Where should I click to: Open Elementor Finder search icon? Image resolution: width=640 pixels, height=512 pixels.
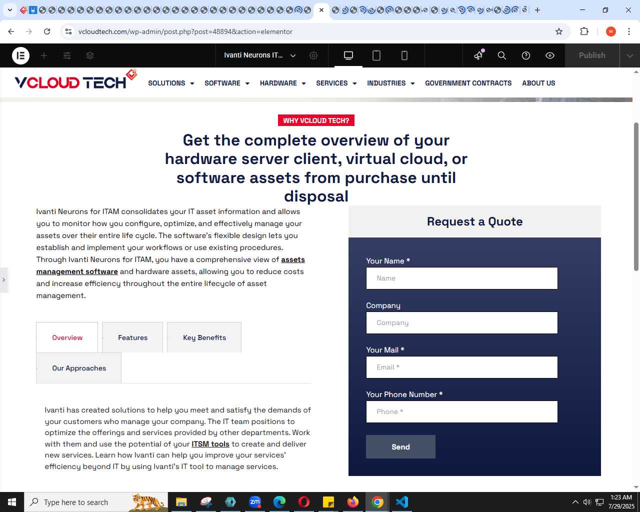coord(502,55)
